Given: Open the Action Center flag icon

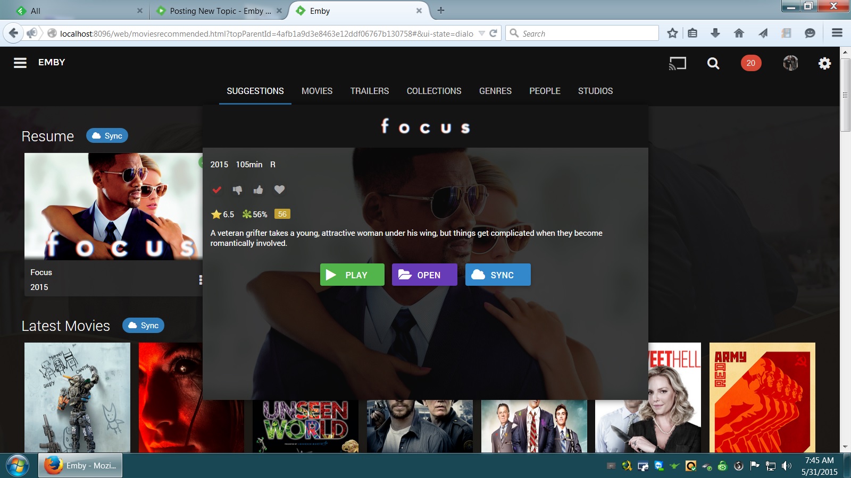Looking at the screenshot, I should [754, 466].
